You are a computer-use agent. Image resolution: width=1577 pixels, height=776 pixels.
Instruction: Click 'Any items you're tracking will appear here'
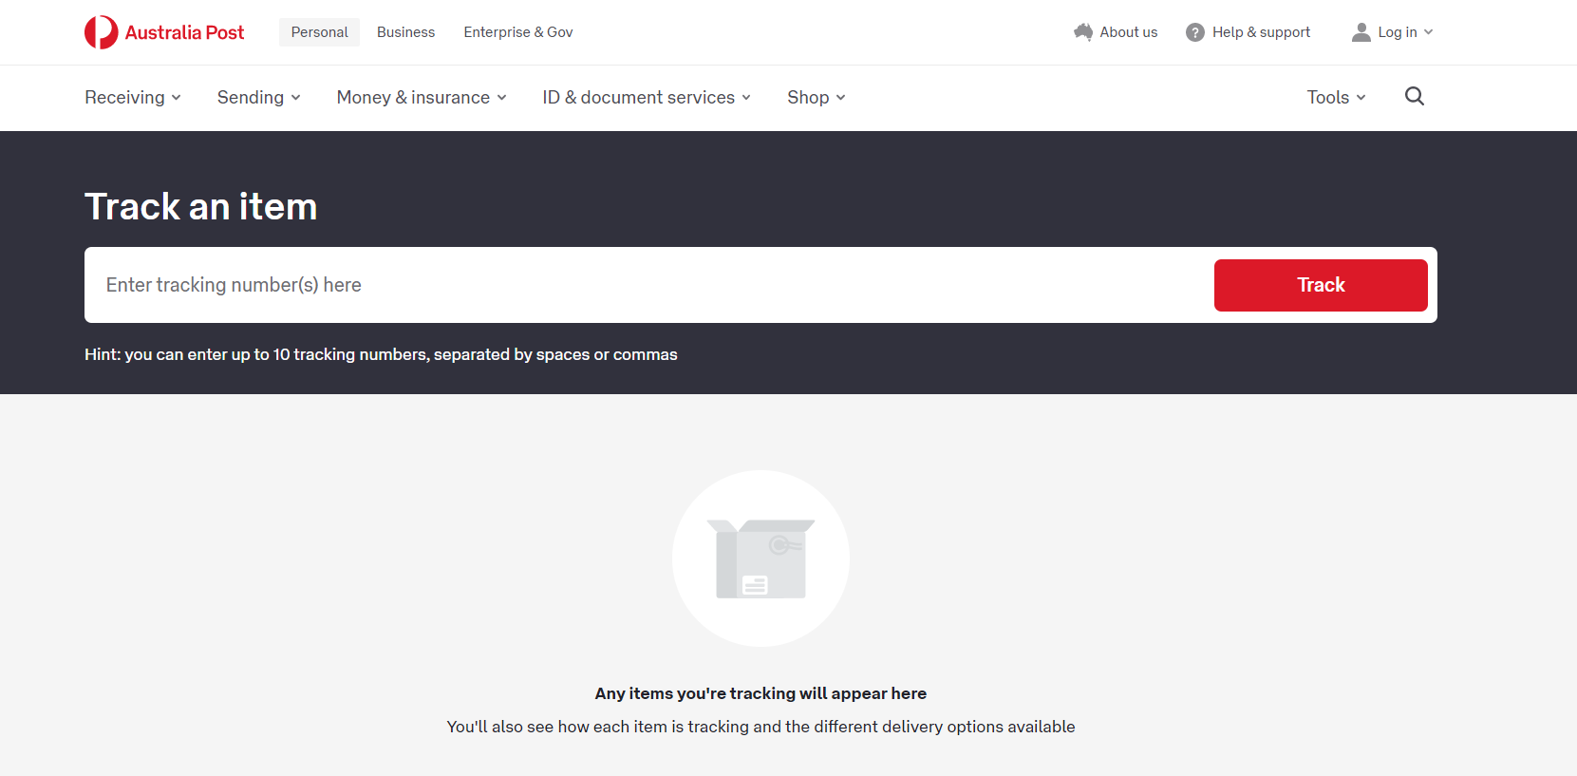point(760,693)
